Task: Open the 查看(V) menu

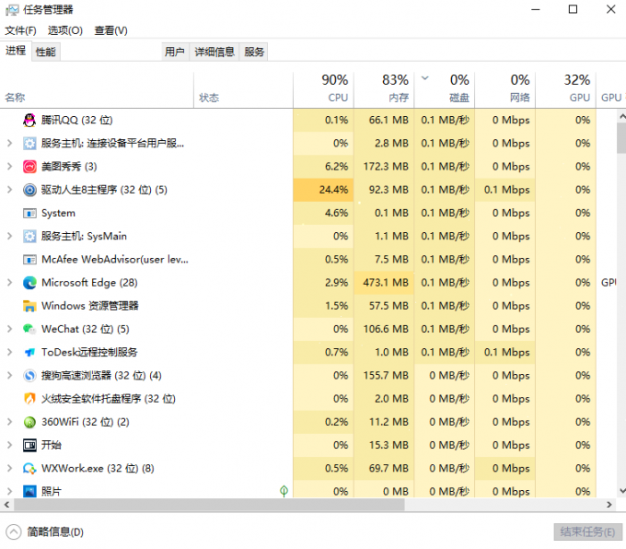Action: pyautogui.click(x=110, y=30)
